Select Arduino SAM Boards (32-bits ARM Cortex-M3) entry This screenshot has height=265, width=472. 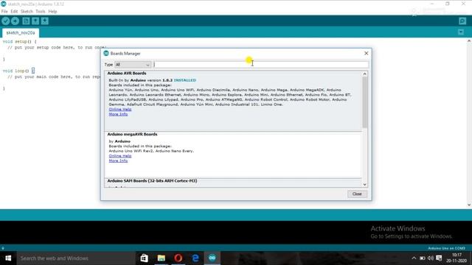[x=152, y=181]
